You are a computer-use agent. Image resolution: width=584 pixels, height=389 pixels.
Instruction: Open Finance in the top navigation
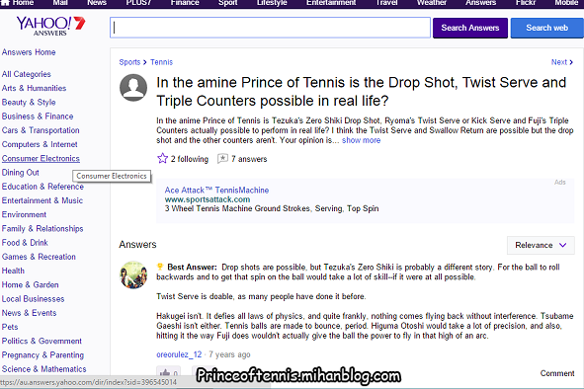(185, 3)
